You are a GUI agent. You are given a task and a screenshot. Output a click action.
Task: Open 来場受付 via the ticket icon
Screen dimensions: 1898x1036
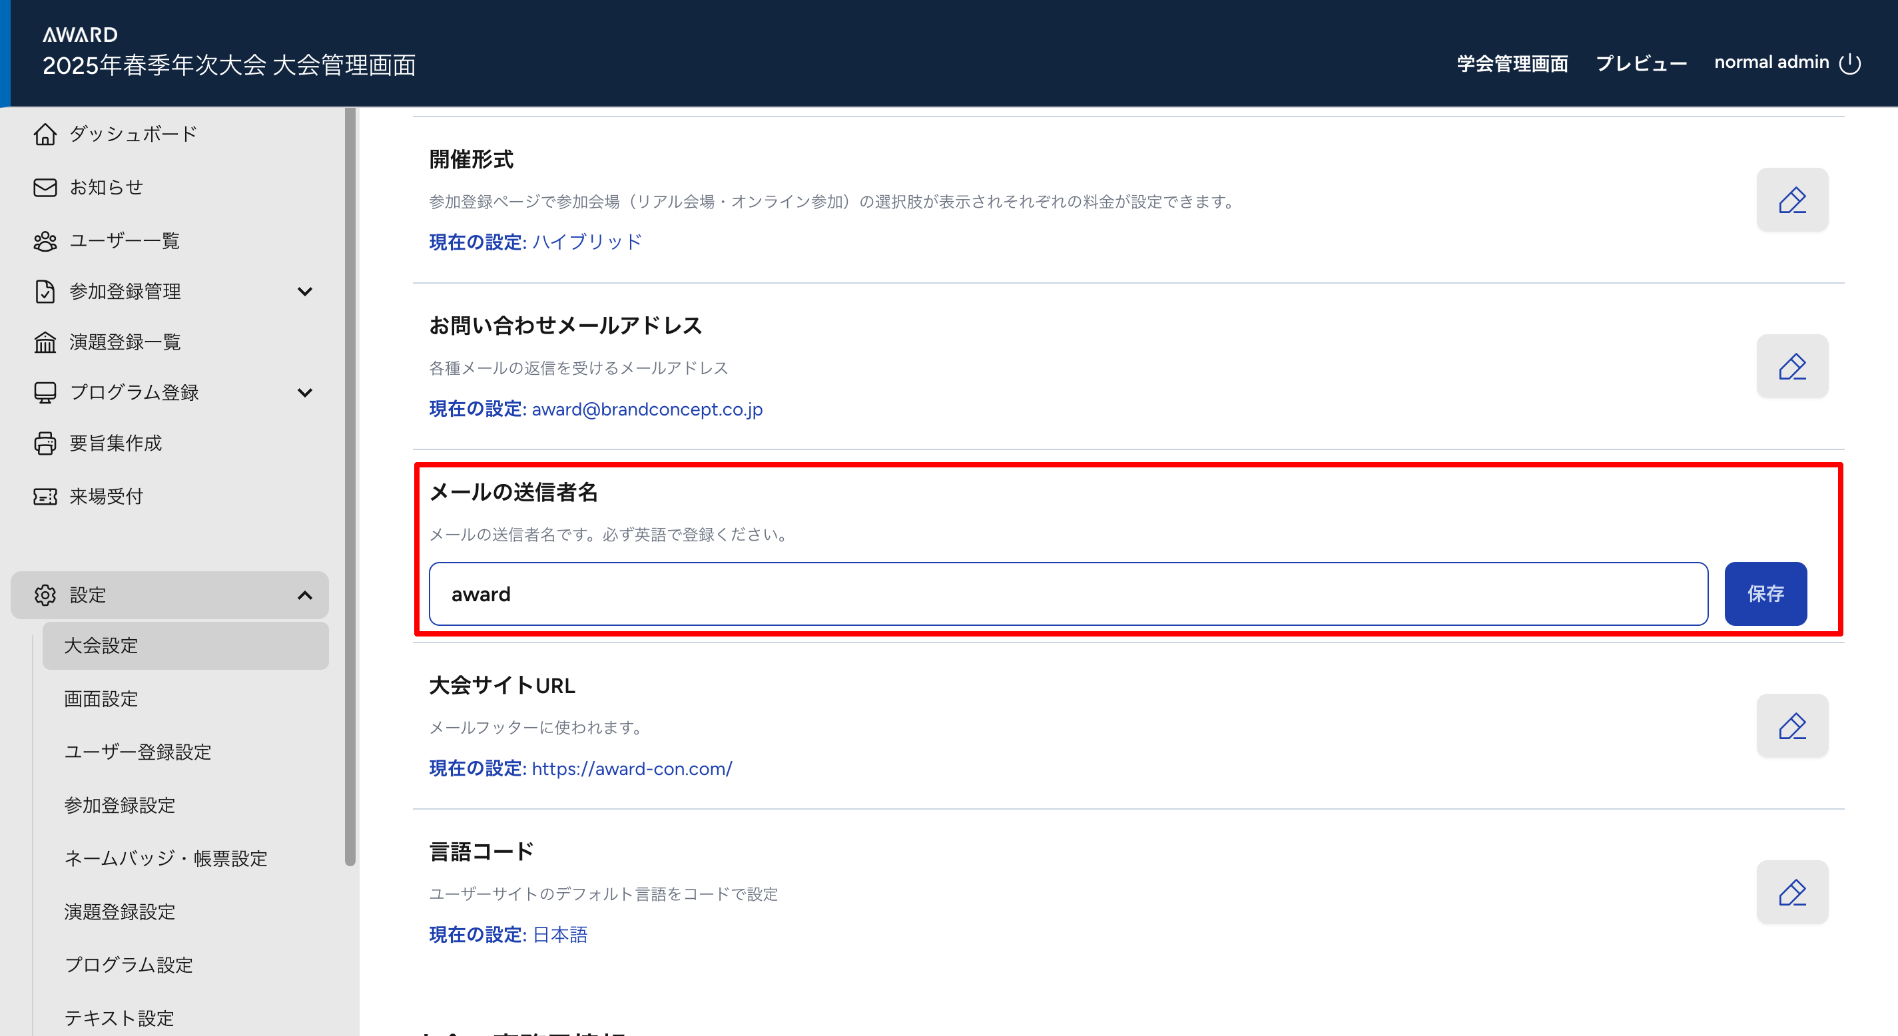coord(45,497)
